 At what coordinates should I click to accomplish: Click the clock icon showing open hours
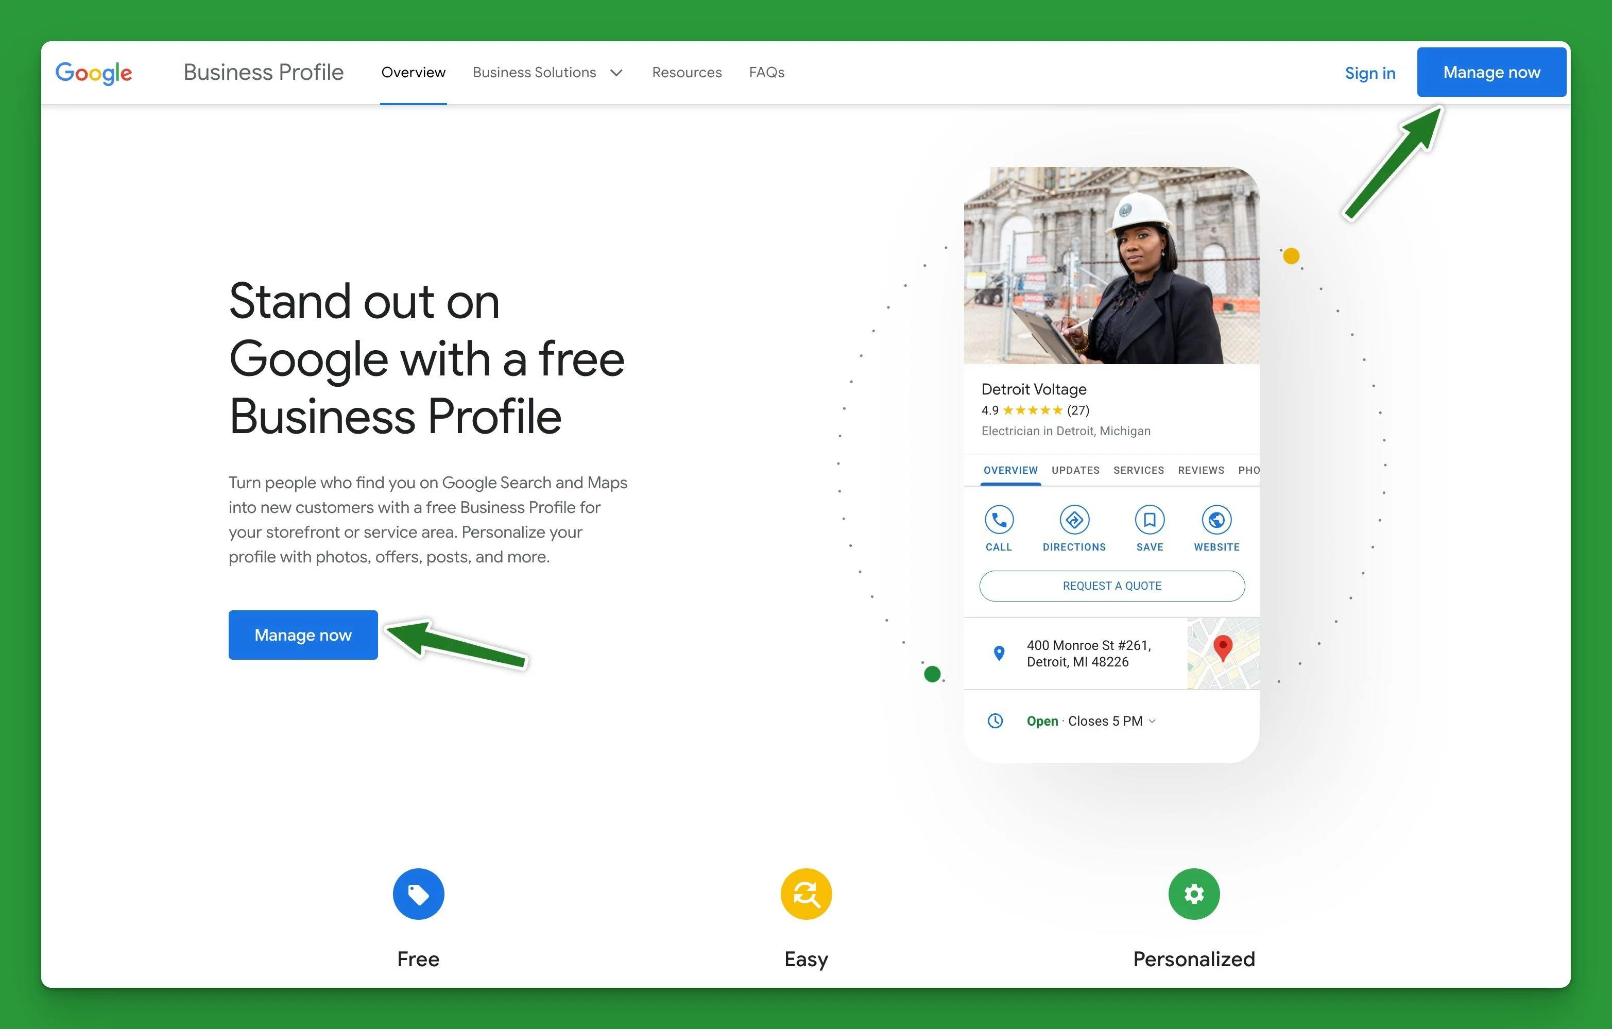tap(997, 719)
